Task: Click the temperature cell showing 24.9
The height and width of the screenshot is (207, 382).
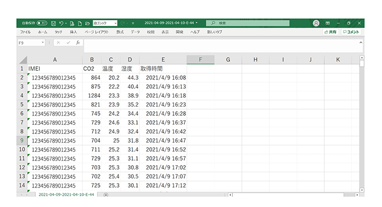Action: pos(111,132)
